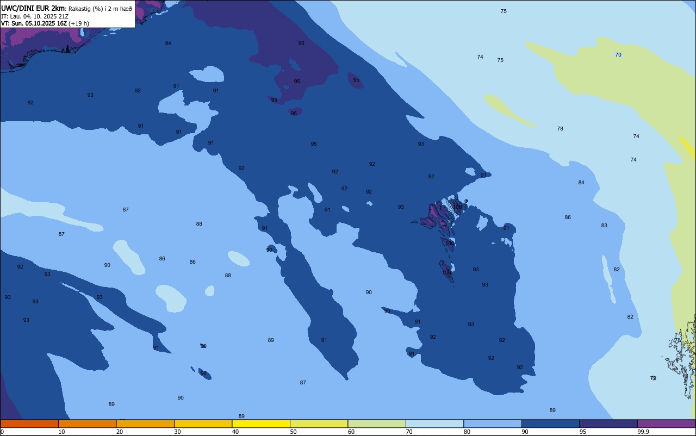Click the legend tick label '95' on the color bar

point(583,432)
